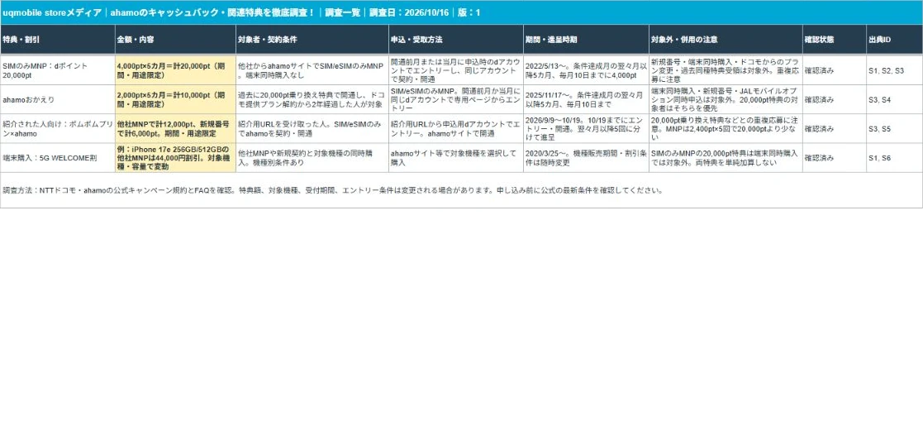Select the '対象者・契約条件' column header

pyautogui.click(x=312, y=40)
